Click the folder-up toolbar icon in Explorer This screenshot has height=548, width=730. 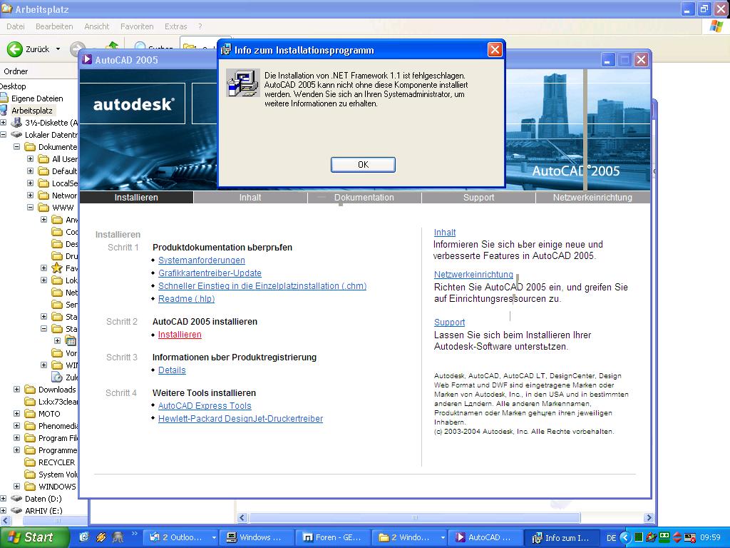pyautogui.click(x=112, y=45)
